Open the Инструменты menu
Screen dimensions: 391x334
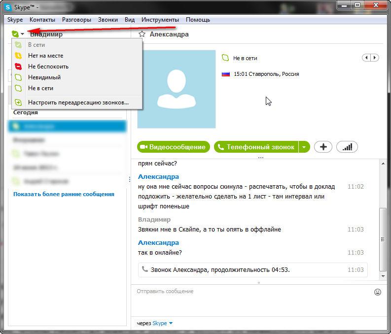pos(160,20)
